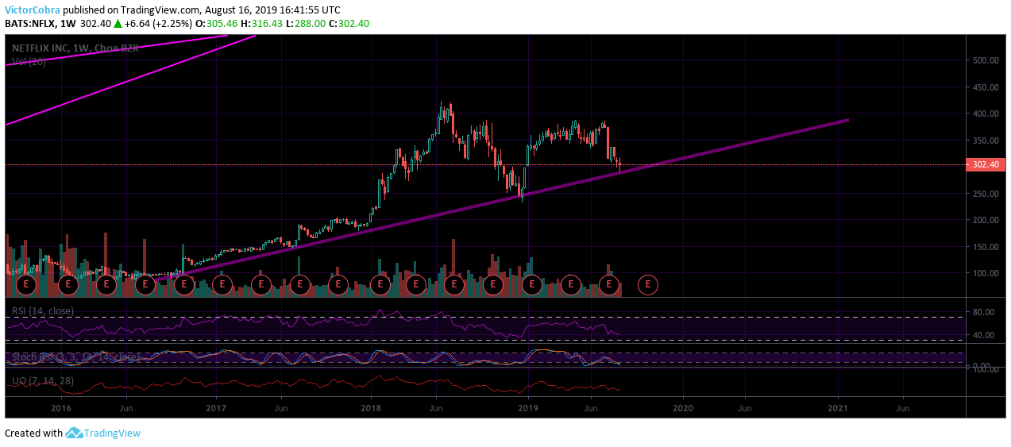Click the 2018 label on the time axis
The image size is (1011, 447).
372,407
